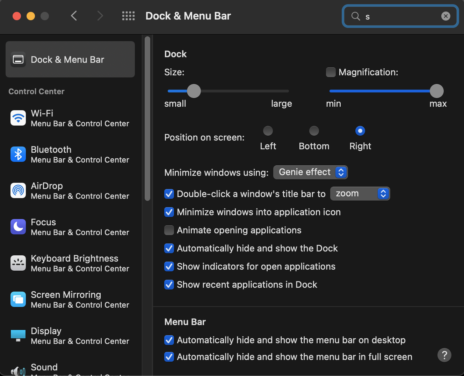Disable Show recent applications in Dock
This screenshot has width=464, height=376.
(x=169, y=285)
